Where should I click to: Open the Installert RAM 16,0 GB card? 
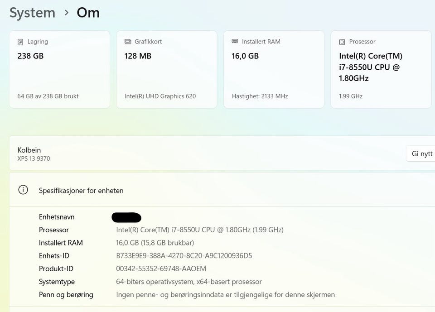click(274, 69)
